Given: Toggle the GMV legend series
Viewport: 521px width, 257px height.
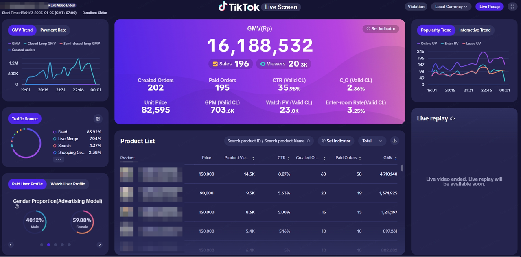Looking at the screenshot, I should (14, 44).
